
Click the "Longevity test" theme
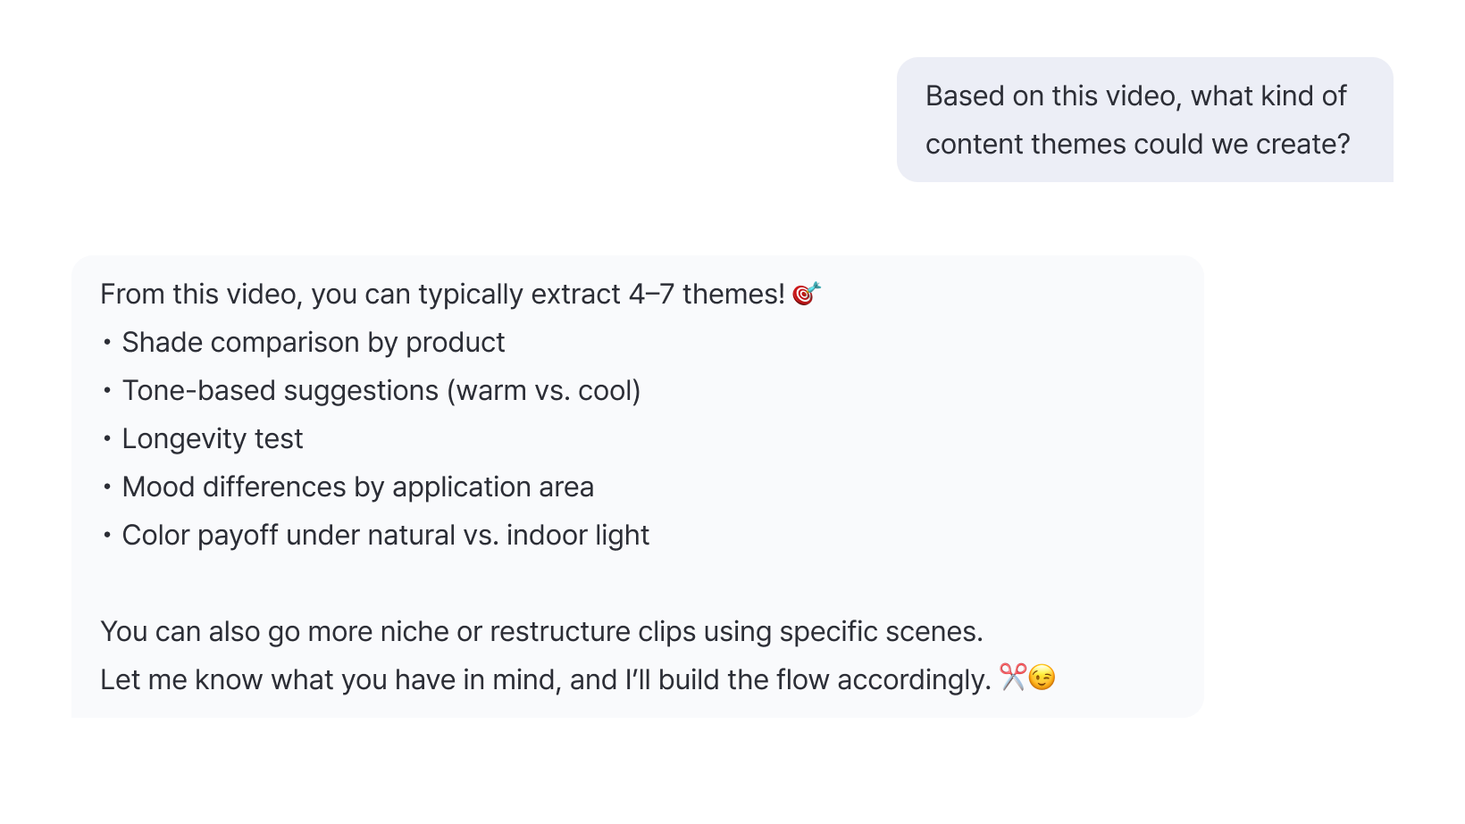213,439
